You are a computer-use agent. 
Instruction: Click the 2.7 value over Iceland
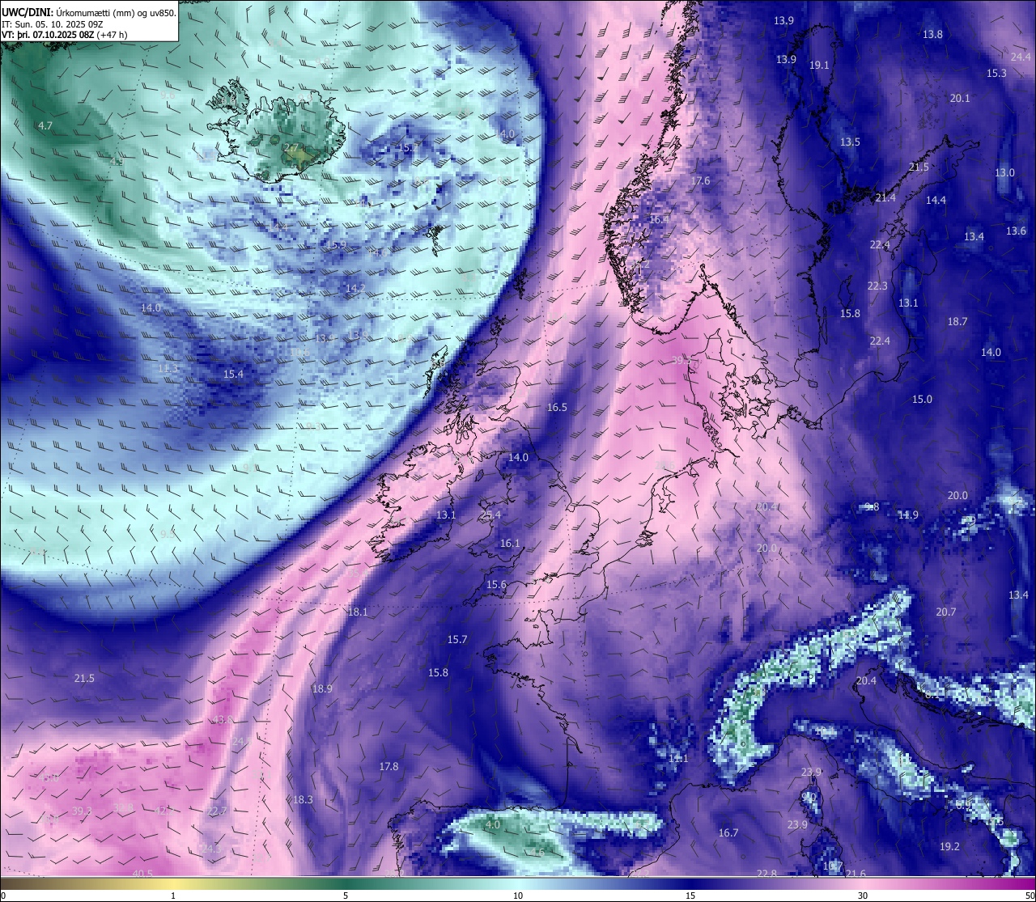291,148
